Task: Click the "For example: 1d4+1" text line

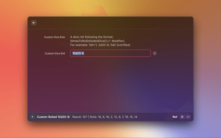Action: (100, 45)
